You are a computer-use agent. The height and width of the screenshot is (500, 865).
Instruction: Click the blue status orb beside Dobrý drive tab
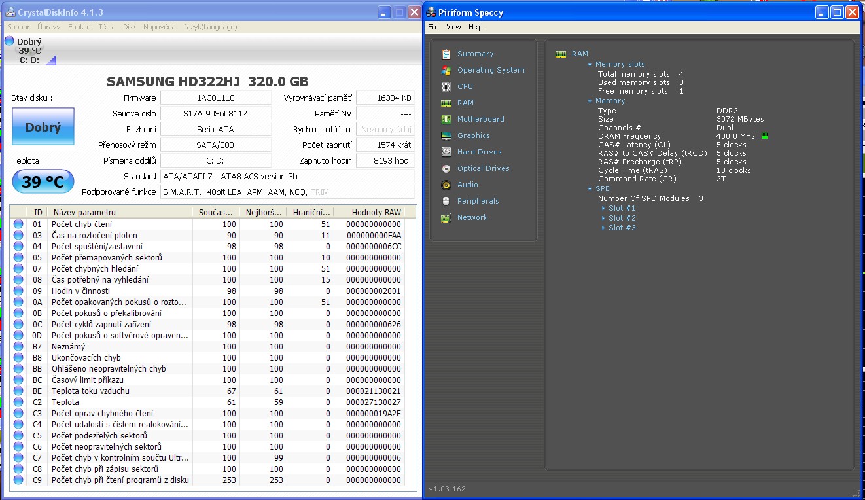click(9, 41)
